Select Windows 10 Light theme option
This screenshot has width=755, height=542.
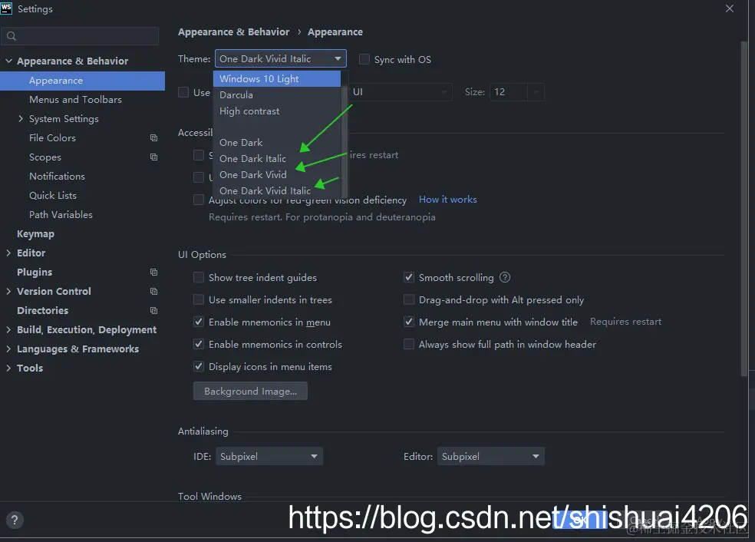pos(277,78)
